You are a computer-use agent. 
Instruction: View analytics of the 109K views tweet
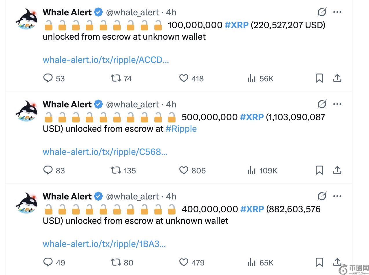click(x=251, y=170)
